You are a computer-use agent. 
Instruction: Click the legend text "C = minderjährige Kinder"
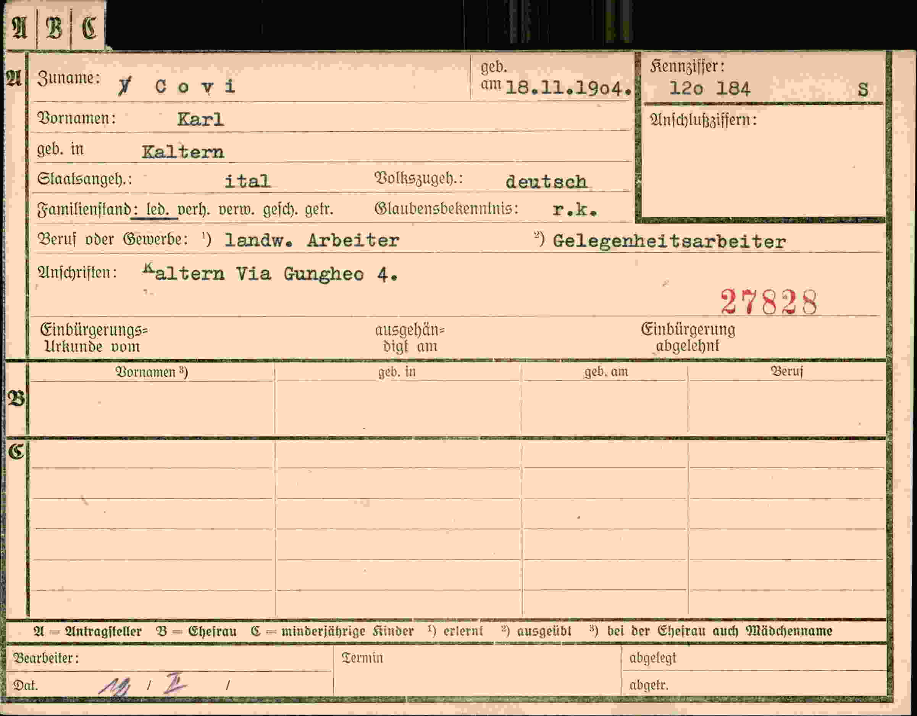[333, 631]
